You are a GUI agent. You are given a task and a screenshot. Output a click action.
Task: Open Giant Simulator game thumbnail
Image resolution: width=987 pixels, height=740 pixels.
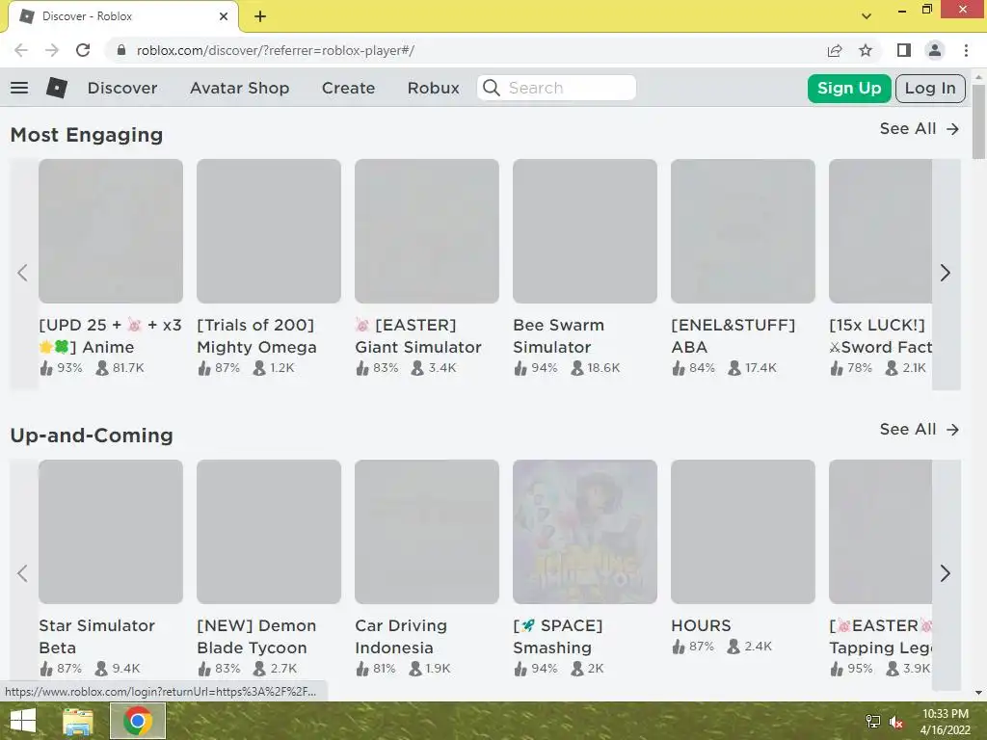427,231
